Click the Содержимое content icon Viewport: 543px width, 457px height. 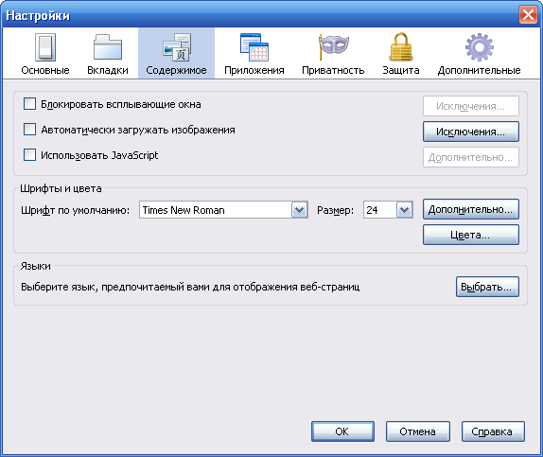tap(177, 47)
